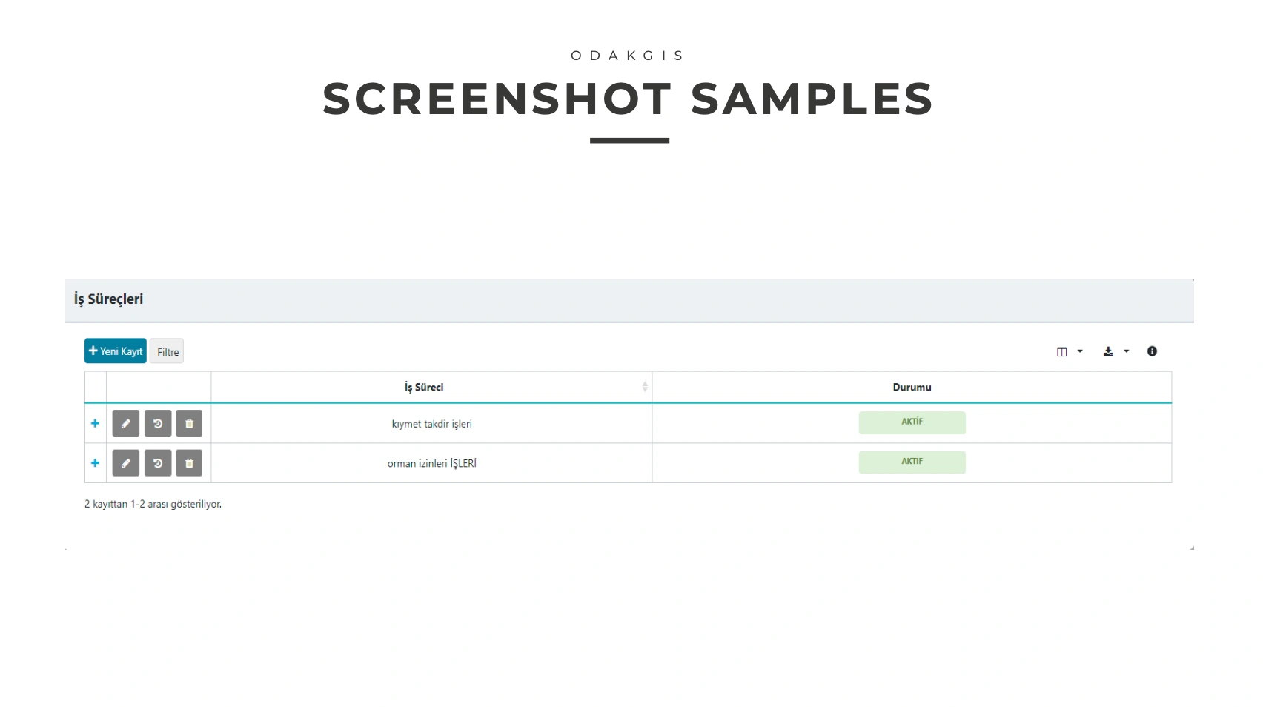Expand the orman izinleri İŞLERİ row details
The width and height of the screenshot is (1263, 707).
coord(95,463)
